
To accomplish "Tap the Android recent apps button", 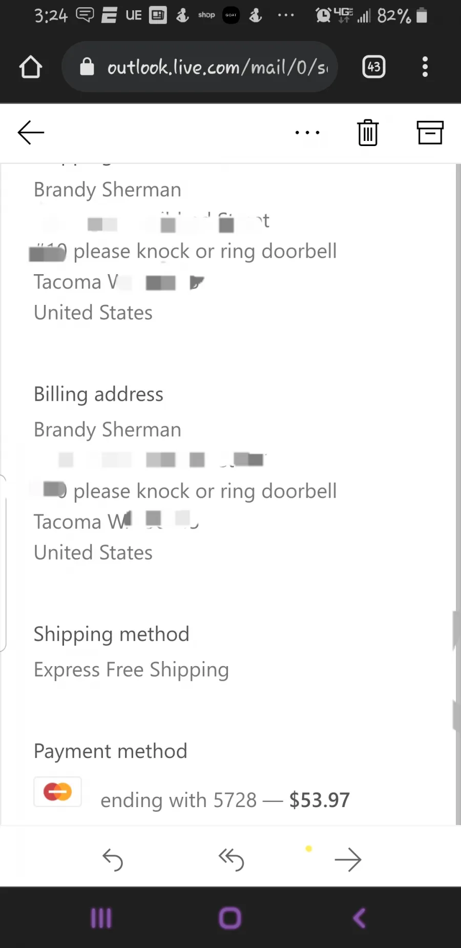I will pos(101,918).
